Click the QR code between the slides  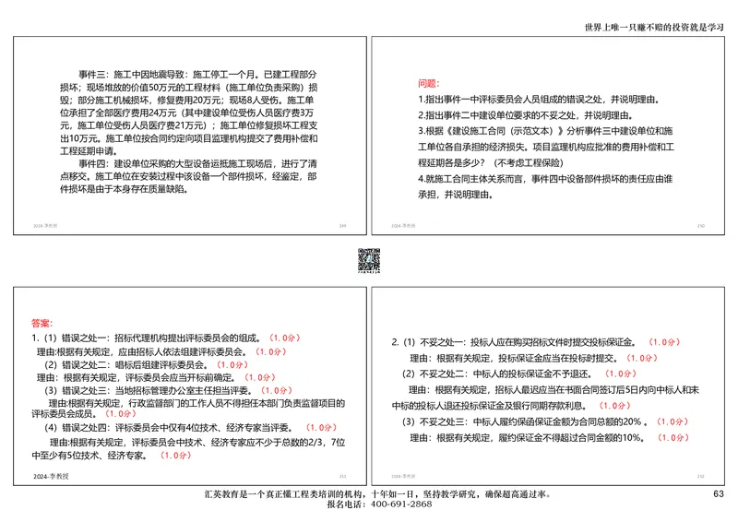(369, 260)
